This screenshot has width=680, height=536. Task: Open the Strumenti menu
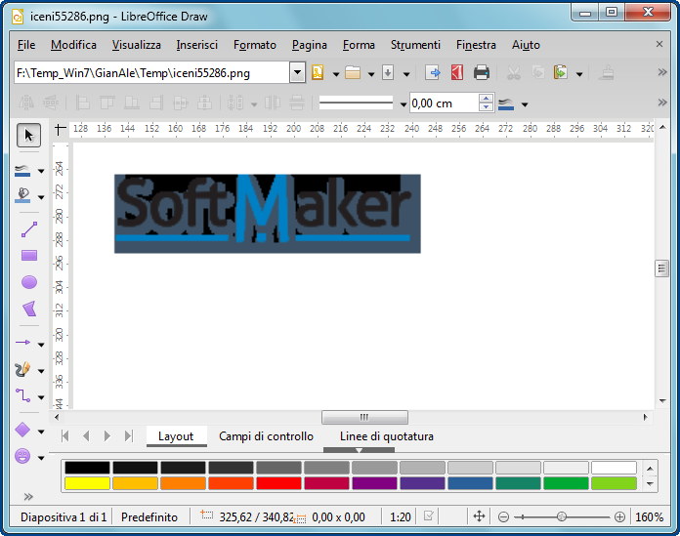click(415, 45)
